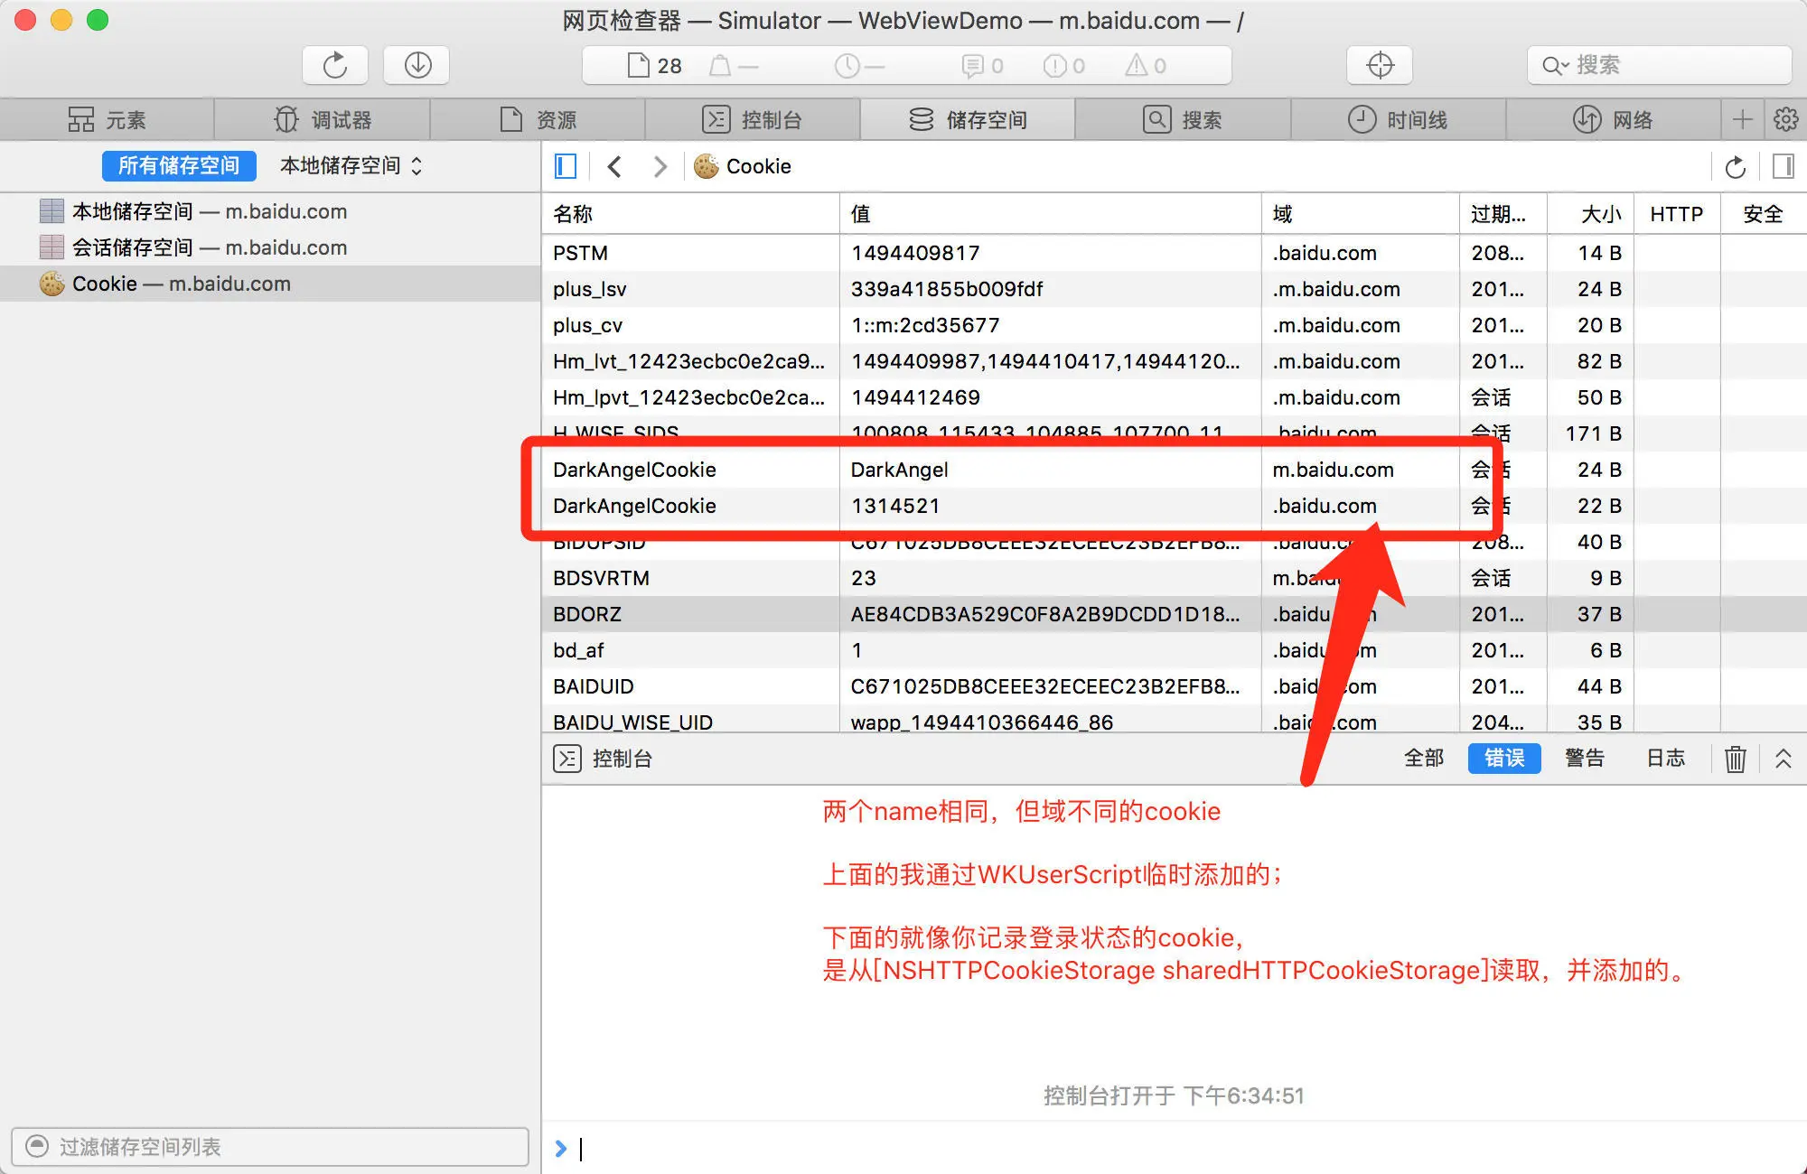This screenshot has width=1807, height=1174.
Task: Activate the element selection crosshair icon
Action: [1380, 65]
